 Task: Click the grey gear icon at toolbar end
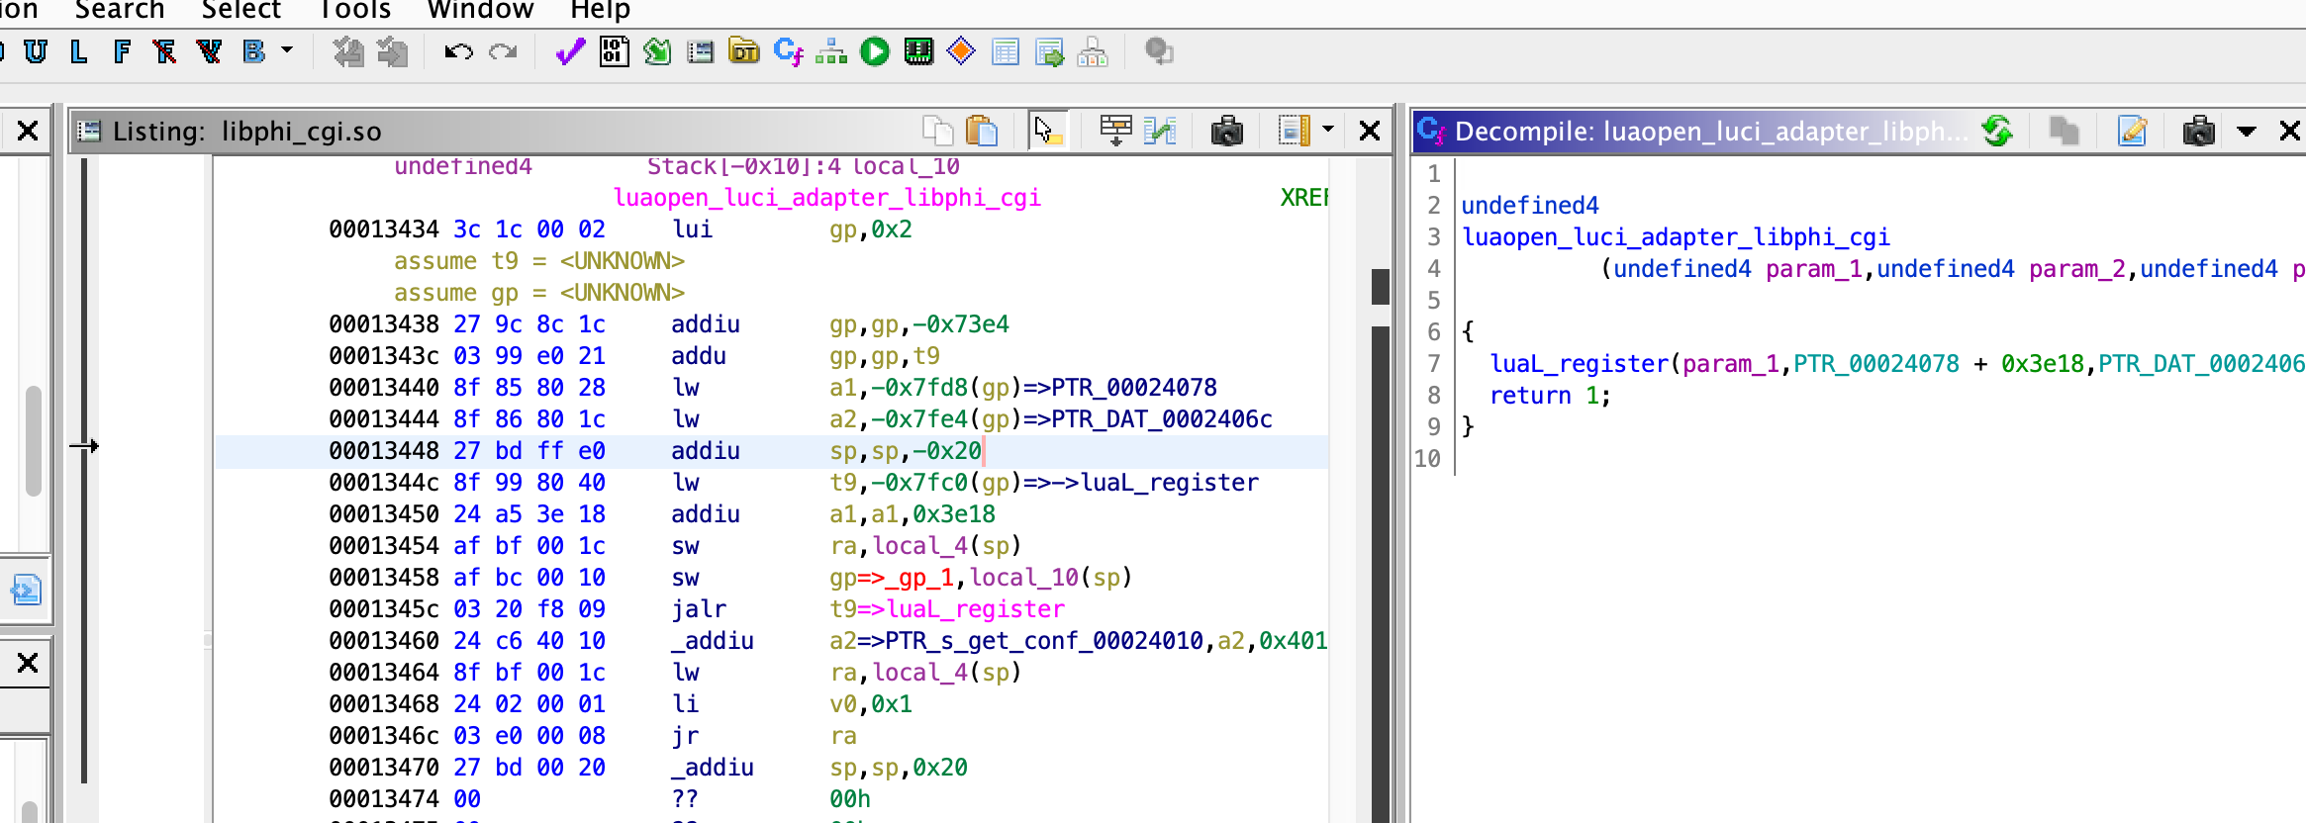pyautogui.click(x=1159, y=51)
